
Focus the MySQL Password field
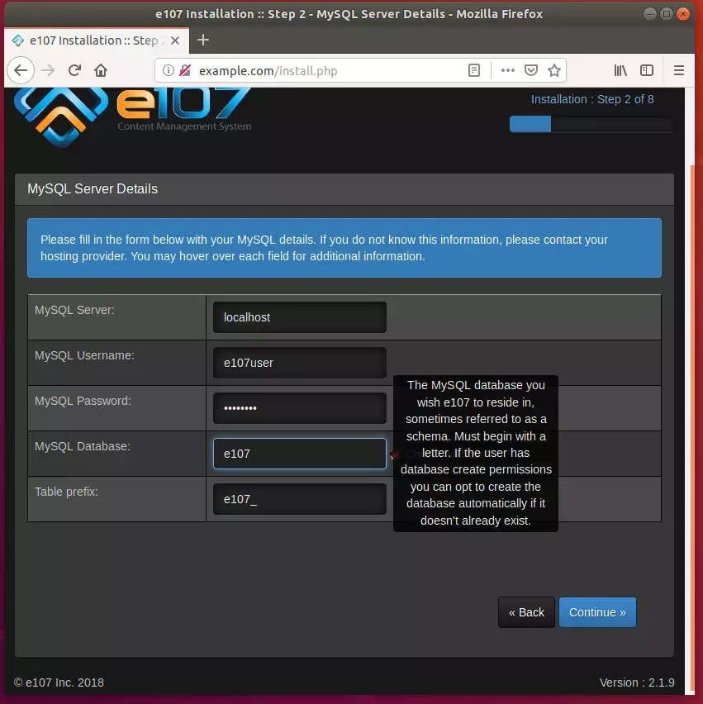click(299, 408)
